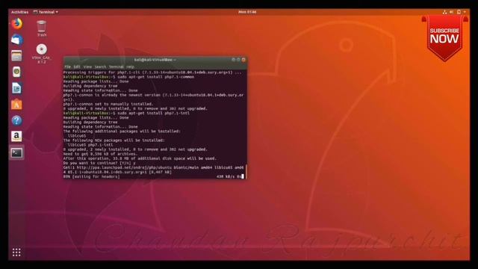Open LibreOffice Writer from the dock
478x269 pixels.
tap(16, 88)
